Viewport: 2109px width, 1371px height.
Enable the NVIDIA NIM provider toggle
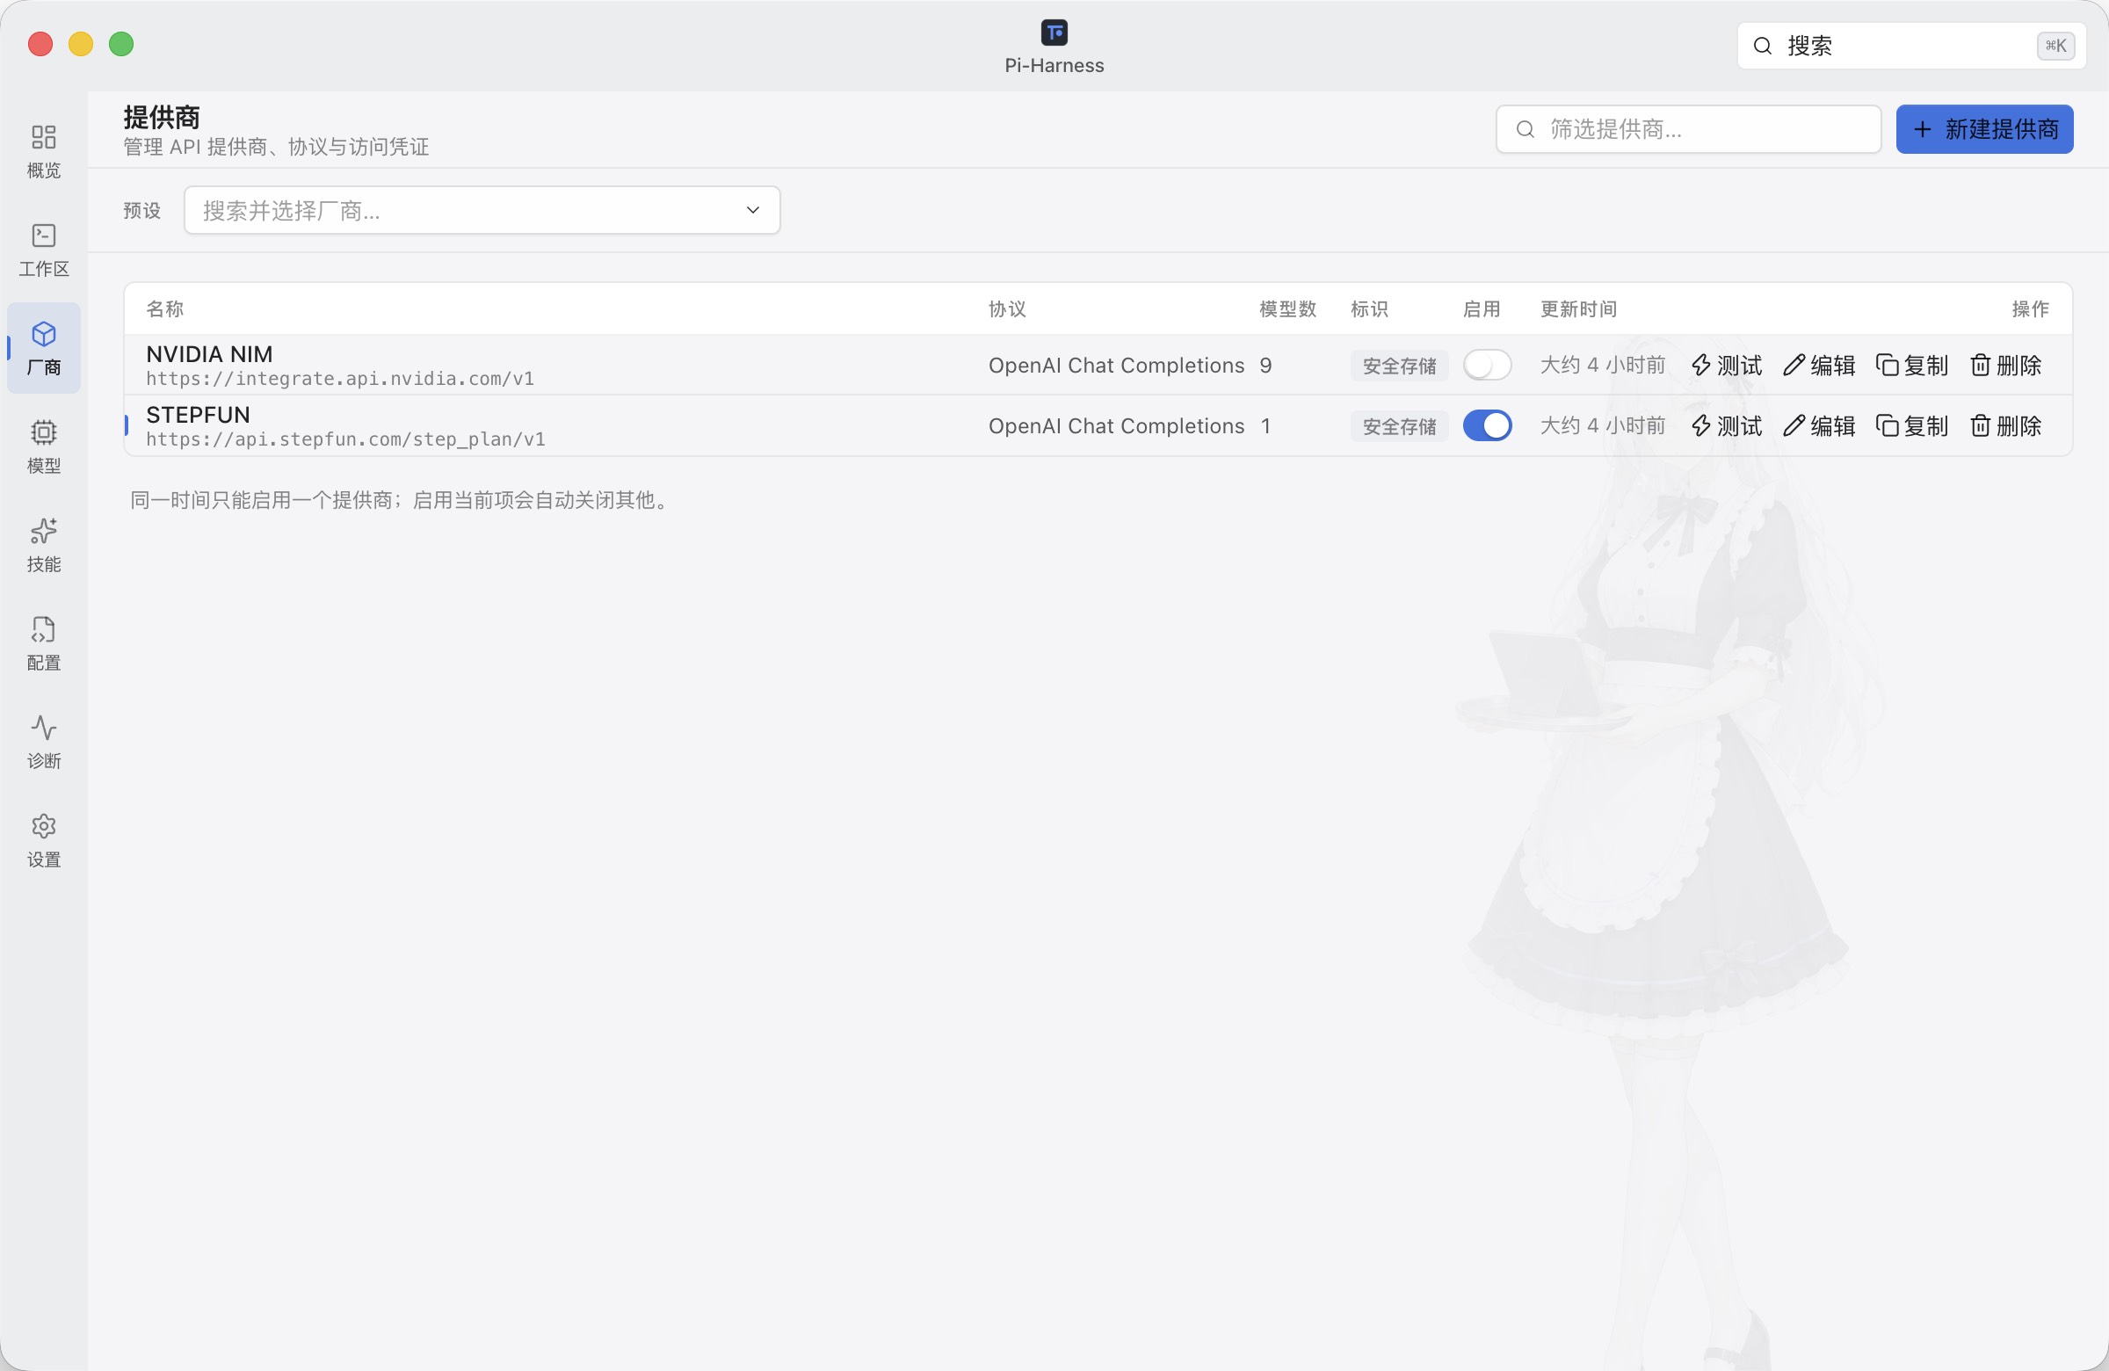pyautogui.click(x=1487, y=365)
